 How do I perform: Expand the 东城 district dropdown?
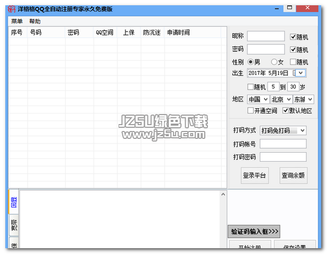coord(303,99)
